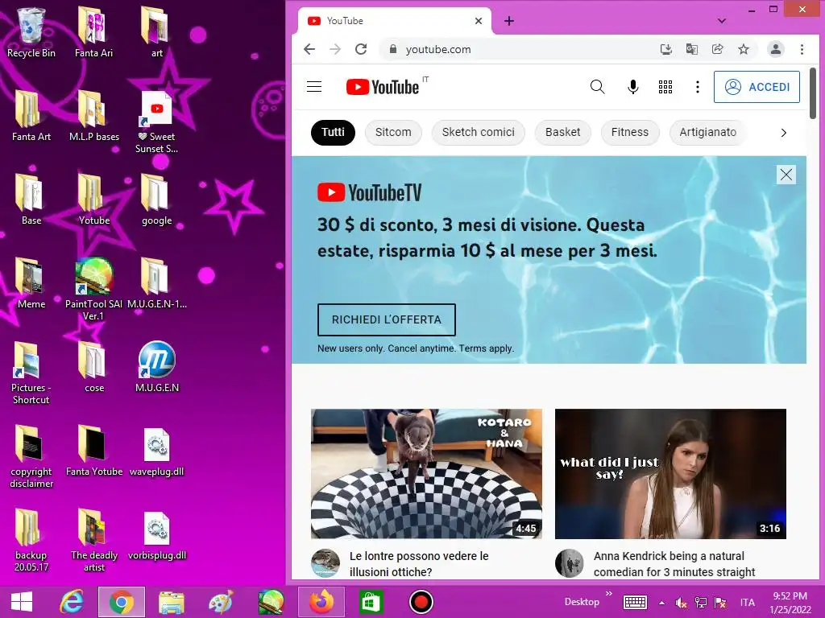Select the Fitness filter chip
The width and height of the screenshot is (825, 618).
point(630,133)
